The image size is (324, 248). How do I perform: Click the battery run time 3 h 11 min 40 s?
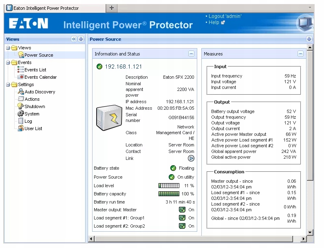pos(180,202)
